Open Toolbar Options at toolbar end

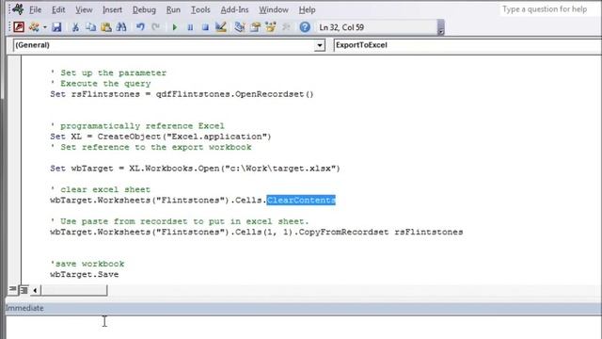441,27
